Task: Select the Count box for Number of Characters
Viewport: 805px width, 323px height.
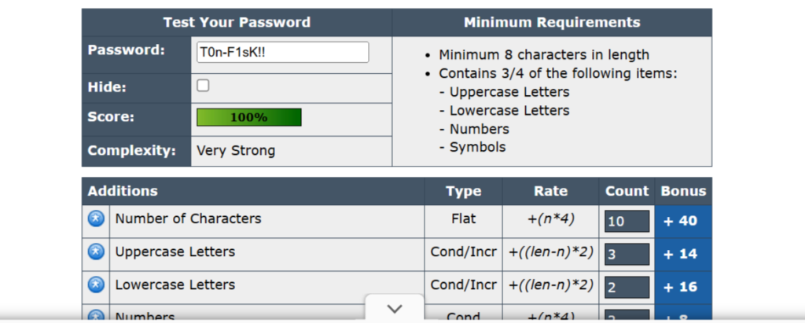Action: tap(627, 221)
